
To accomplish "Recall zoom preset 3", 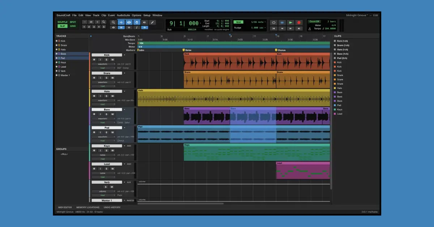I will click(x=94, y=27).
